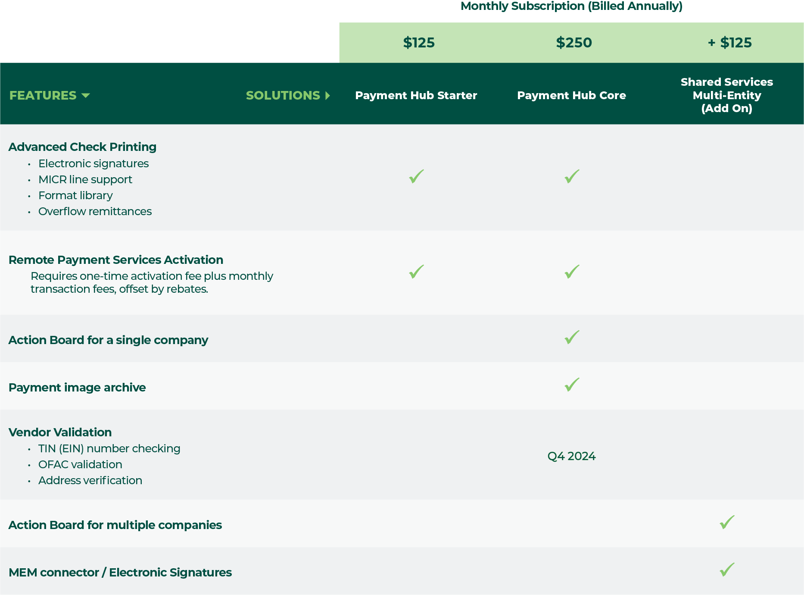
Task: Click Address verification bullet
Action: [x=90, y=480]
